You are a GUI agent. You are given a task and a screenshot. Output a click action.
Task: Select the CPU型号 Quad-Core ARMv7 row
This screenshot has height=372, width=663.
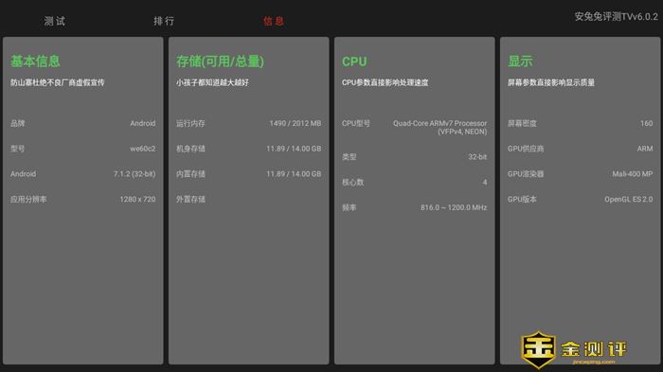[415, 127]
